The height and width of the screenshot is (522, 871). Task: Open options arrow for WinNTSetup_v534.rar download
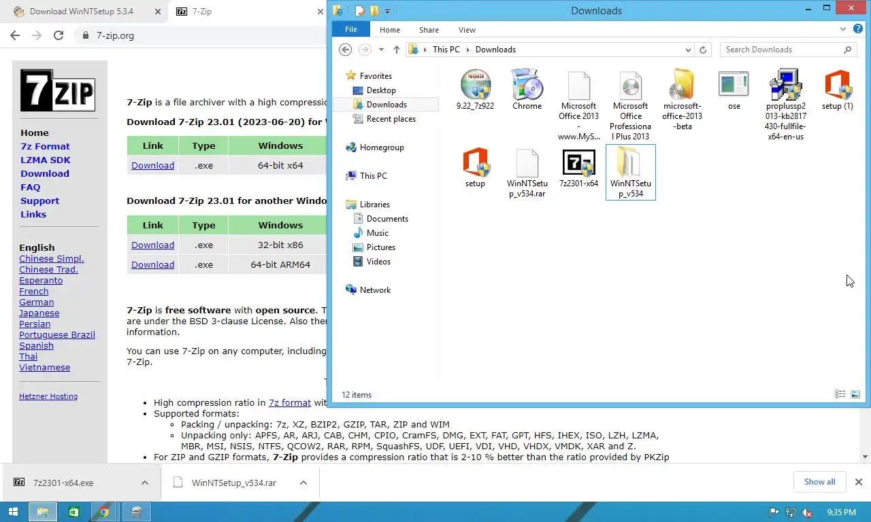303,483
